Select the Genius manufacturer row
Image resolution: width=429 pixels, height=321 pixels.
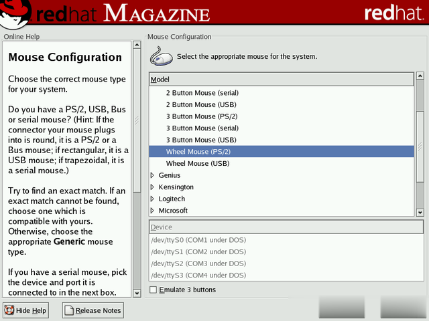tap(282, 175)
